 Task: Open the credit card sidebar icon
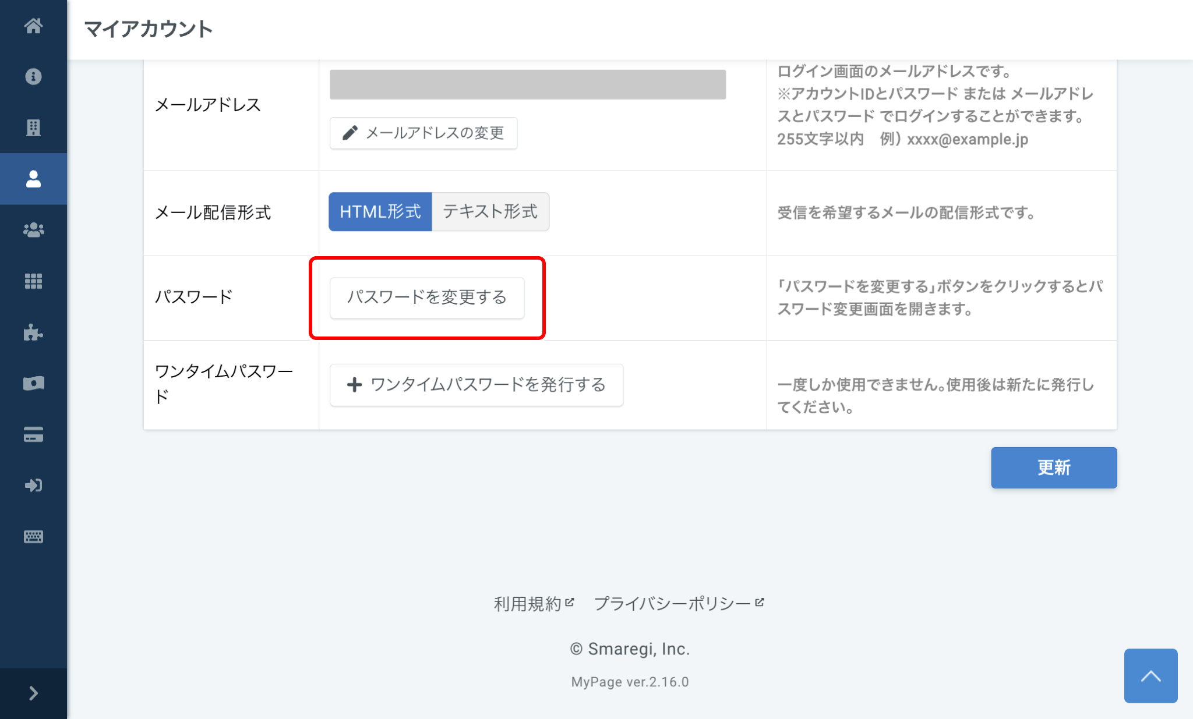33,434
